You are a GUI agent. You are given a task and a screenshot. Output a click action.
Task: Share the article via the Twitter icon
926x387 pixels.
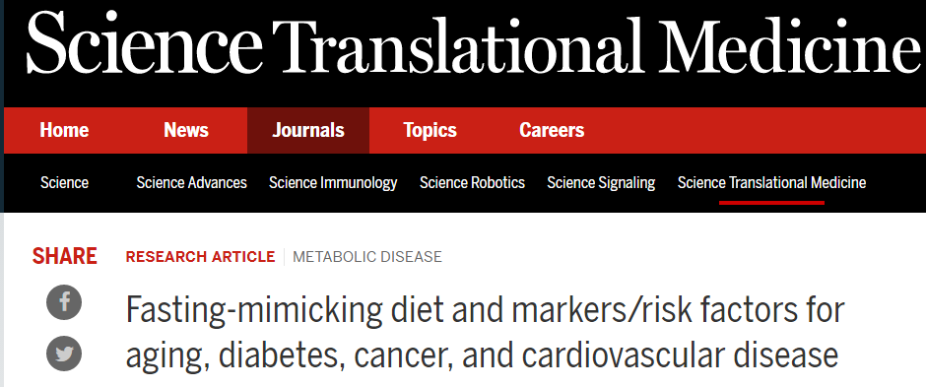click(x=64, y=354)
